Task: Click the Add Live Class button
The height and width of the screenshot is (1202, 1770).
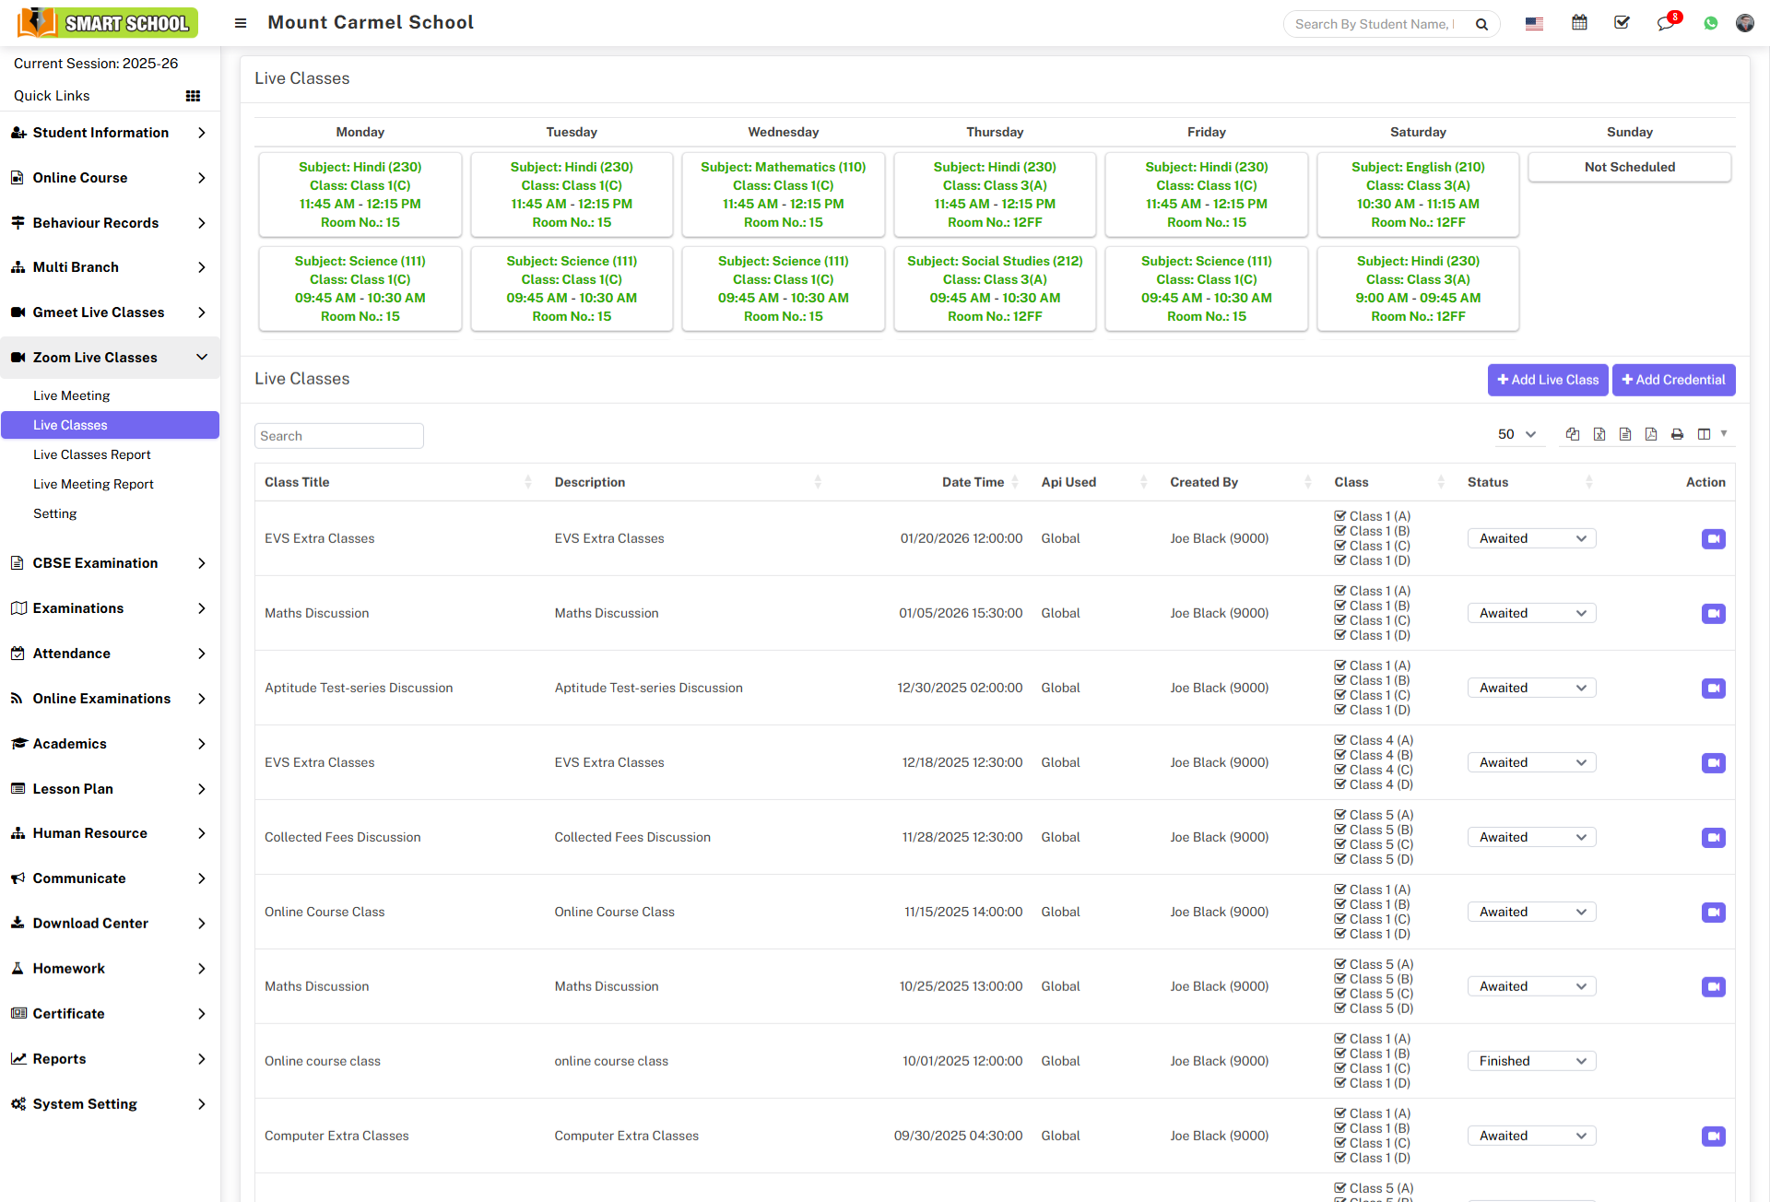Action: 1547,380
